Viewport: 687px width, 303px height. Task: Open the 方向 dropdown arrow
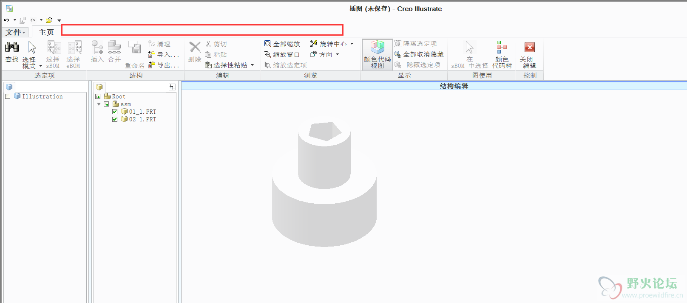[338, 54]
